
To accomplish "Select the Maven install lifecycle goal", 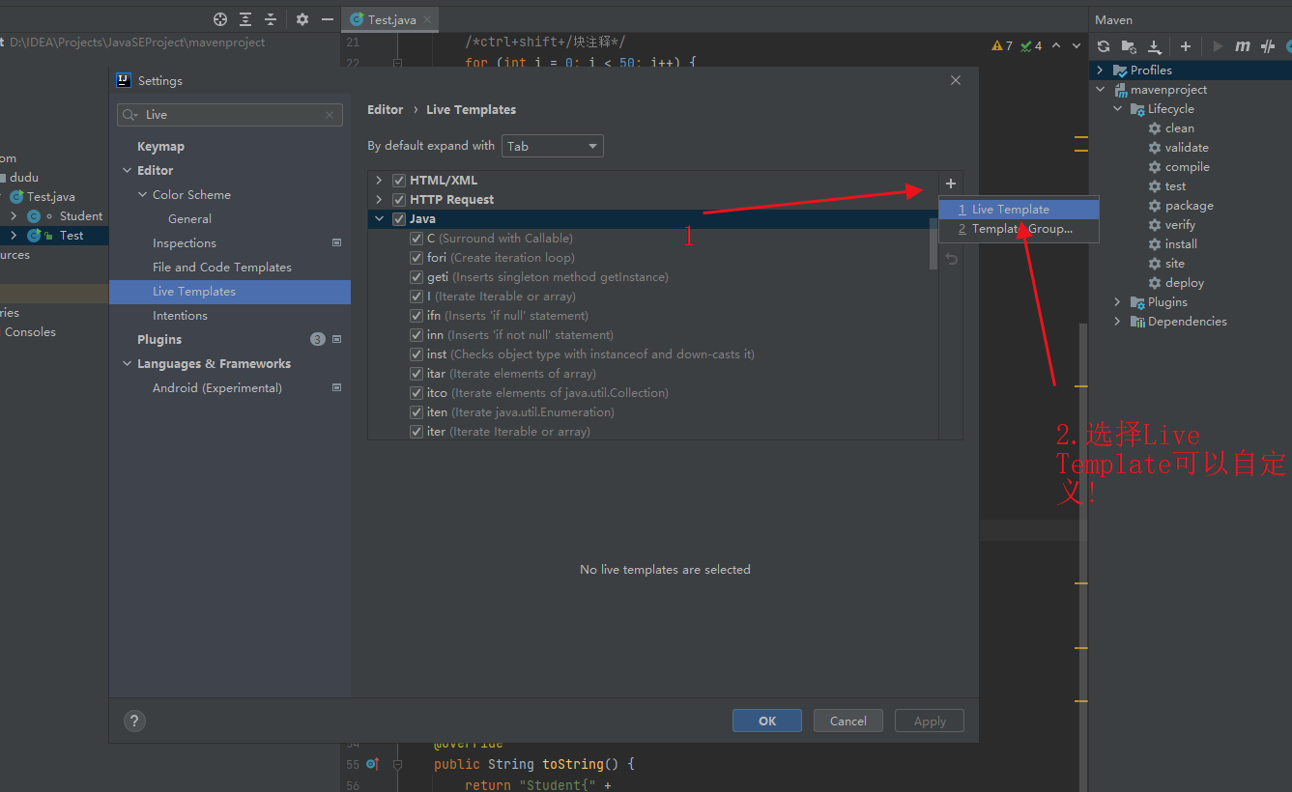I will pyautogui.click(x=1181, y=244).
